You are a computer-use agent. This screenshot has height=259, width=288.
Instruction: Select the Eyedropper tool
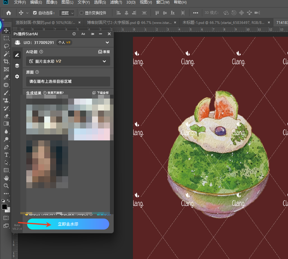[x=6, y=77]
